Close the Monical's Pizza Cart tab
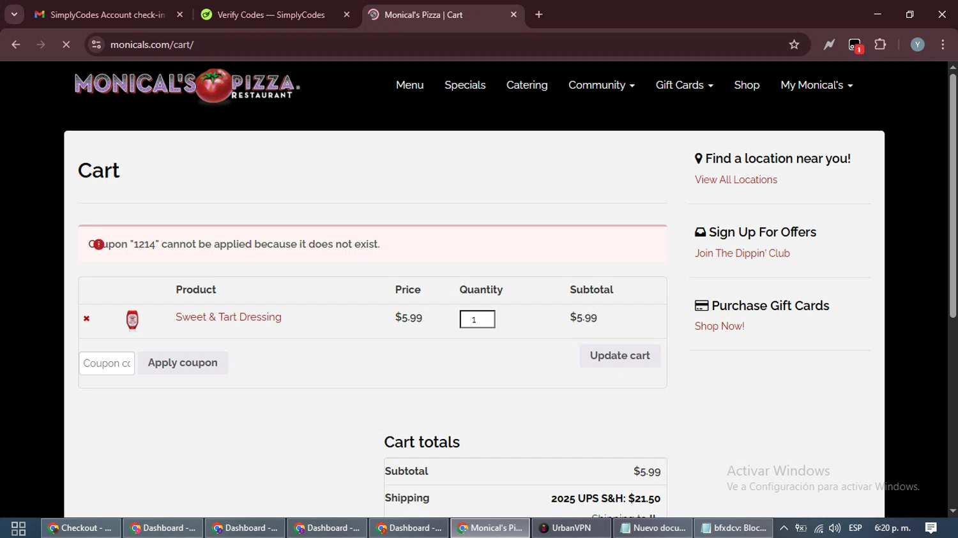Viewport: 958px width, 538px height. coord(513,15)
